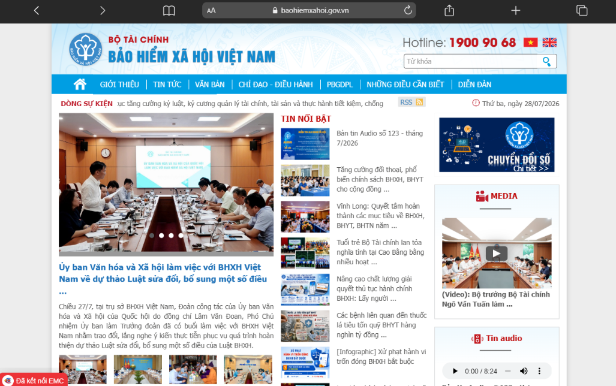Image resolution: width=616 pixels, height=386 pixels.
Task: Select the second carousel slide dot
Action: 161,236
